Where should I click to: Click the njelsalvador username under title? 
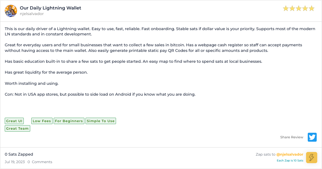pos(32,14)
